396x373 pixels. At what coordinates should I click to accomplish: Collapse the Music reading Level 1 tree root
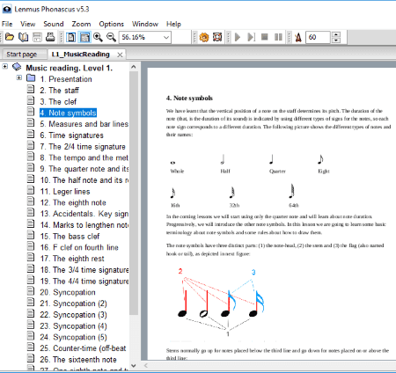[x=5, y=66]
